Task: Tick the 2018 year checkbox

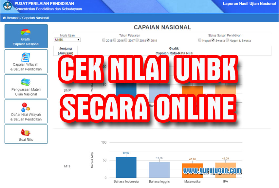Action: [137, 40]
